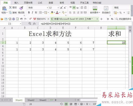Open the Data (数据) ribbon tab
The image size is (133, 106).
[x=51, y=3]
